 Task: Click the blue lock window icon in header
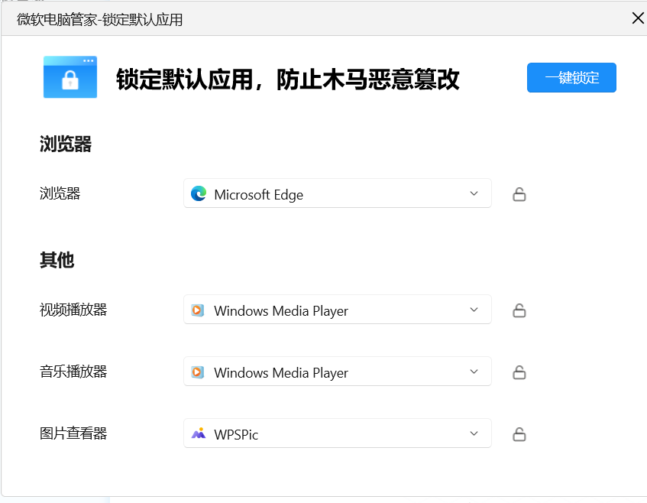tap(70, 77)
